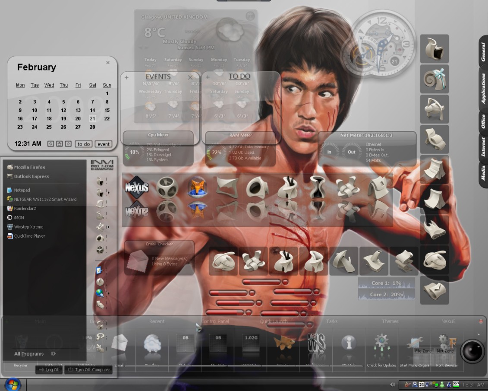Open Notepad from the start menu list
Image resolution: width=488 pixels, height=391 pixels.
19,190
